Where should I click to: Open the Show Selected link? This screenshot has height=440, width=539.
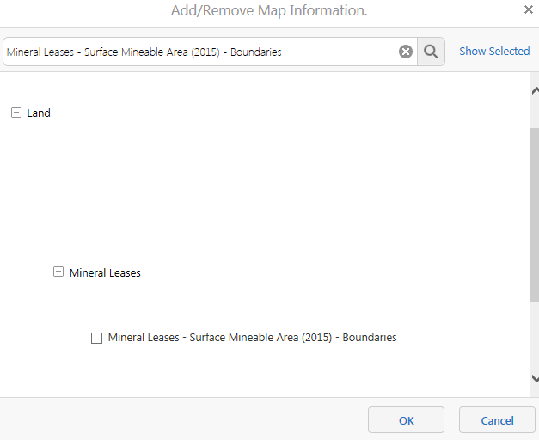click(494, 52)
